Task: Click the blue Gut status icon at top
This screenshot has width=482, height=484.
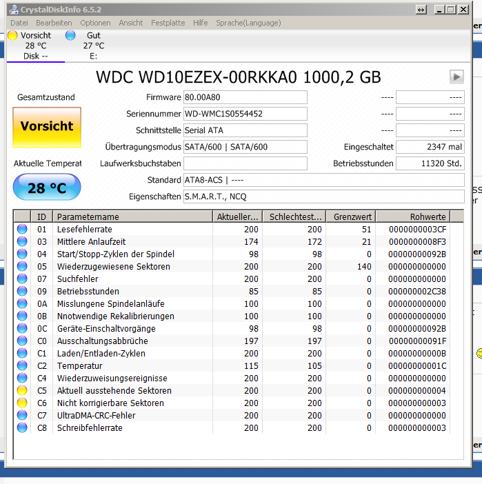Action: tap(70, 35)
